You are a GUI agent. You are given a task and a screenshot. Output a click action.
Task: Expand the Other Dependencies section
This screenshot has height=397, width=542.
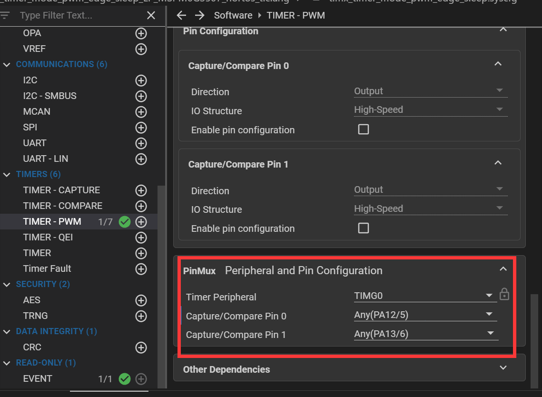pyautogui.click(x=503, y=368)
